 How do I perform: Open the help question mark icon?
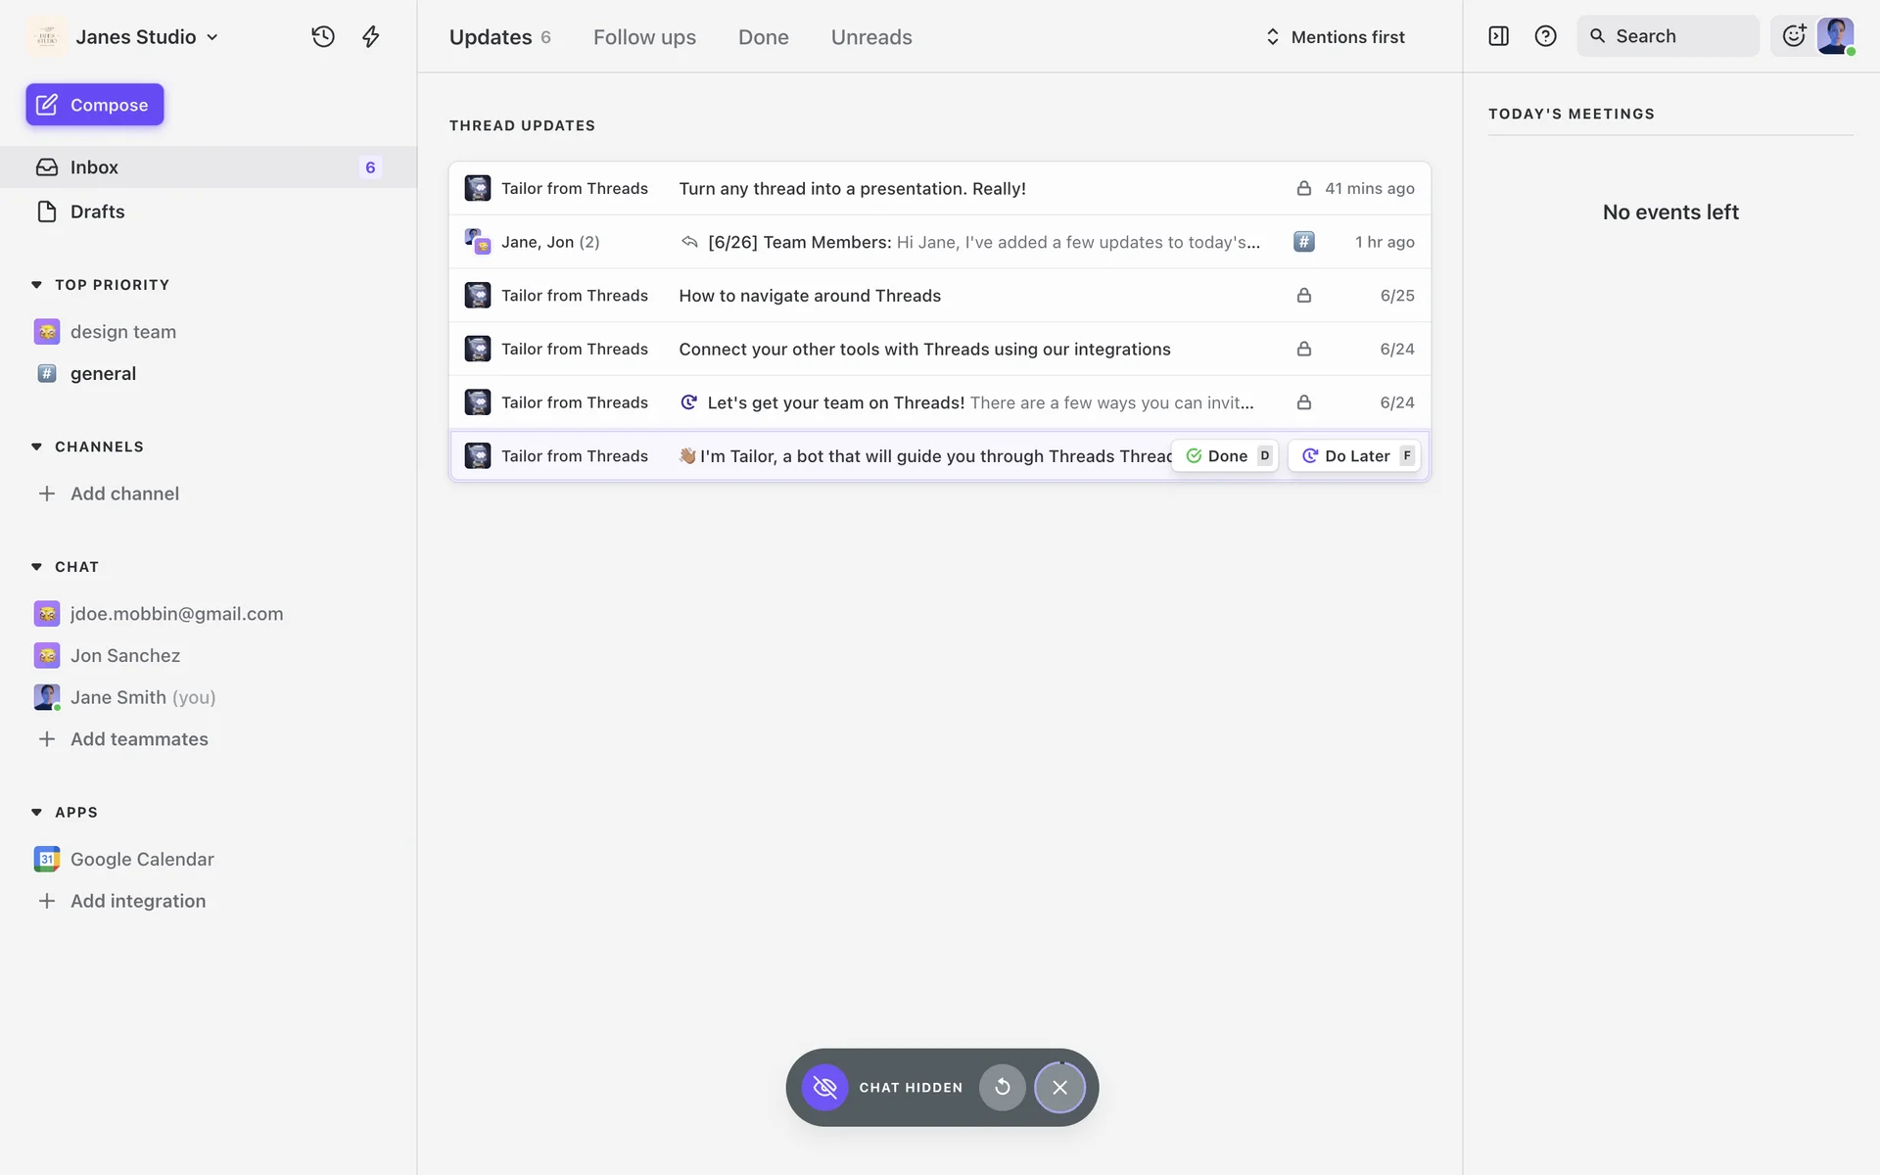point(1545,36)
